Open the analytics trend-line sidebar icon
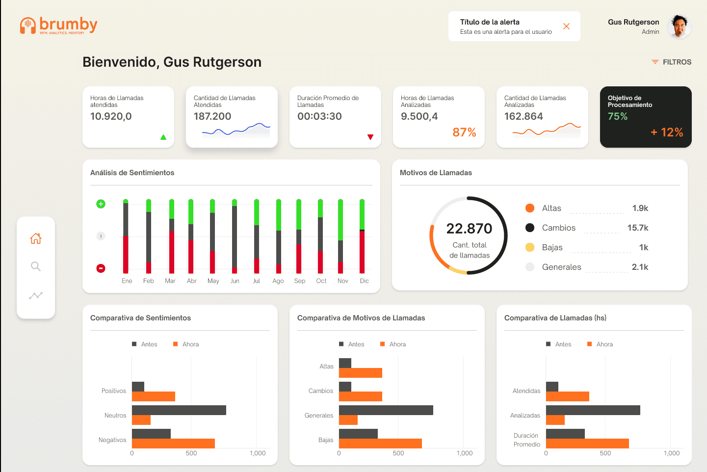The image size is (707, 472). [36, 295]
